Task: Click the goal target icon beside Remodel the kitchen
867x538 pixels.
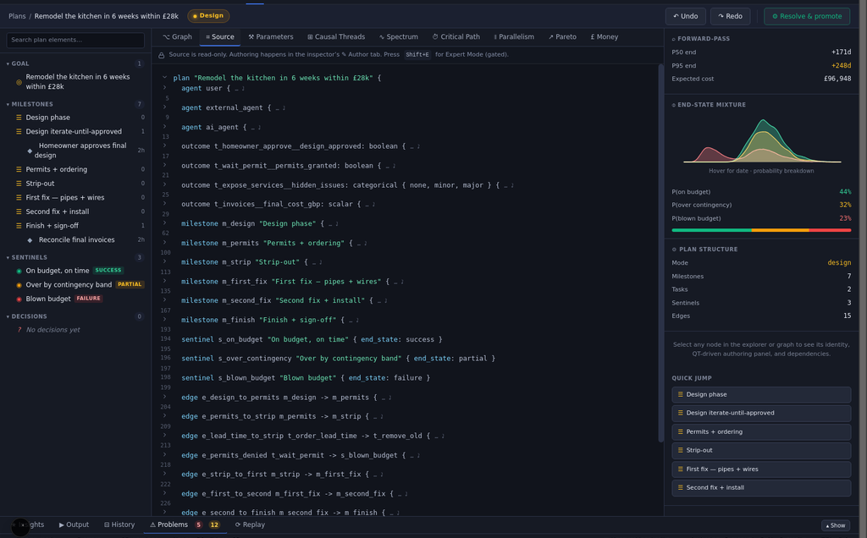Action: 19,82
